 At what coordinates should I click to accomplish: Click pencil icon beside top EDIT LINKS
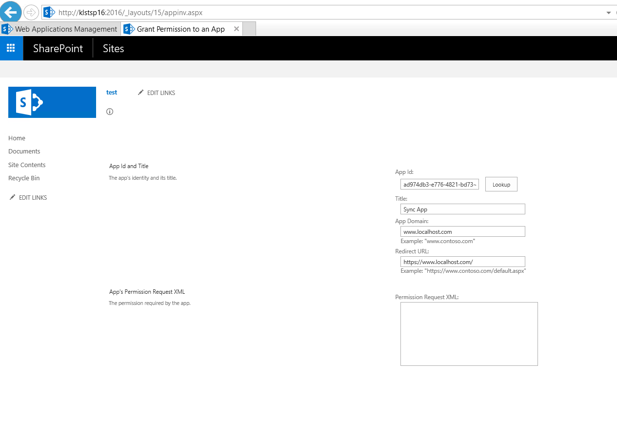coord(141,93)
